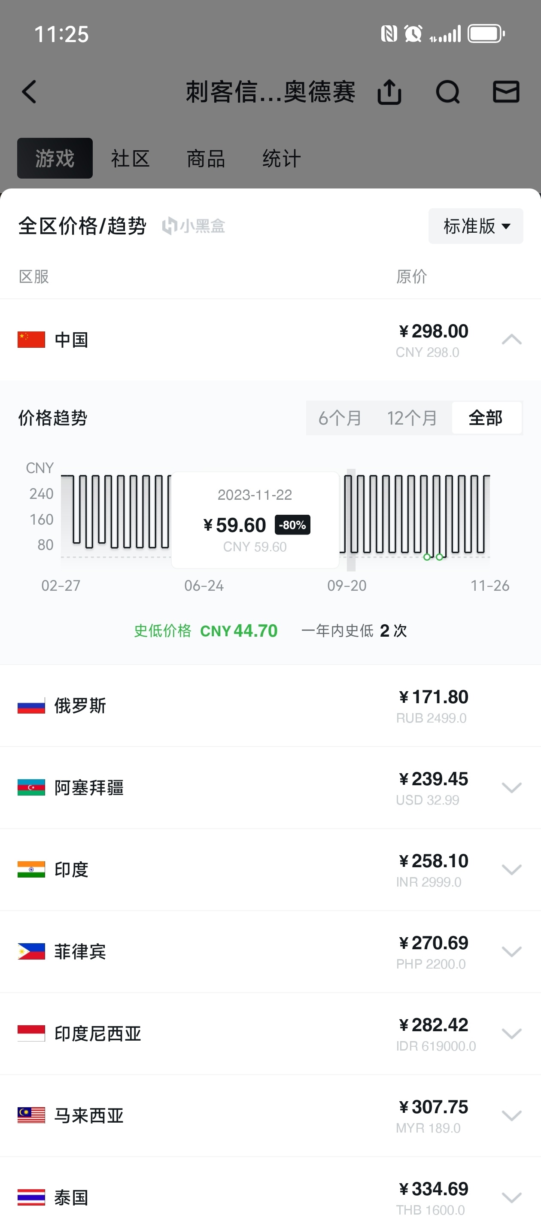
Task: Tap the China flag icon
Action: (31, 339)
